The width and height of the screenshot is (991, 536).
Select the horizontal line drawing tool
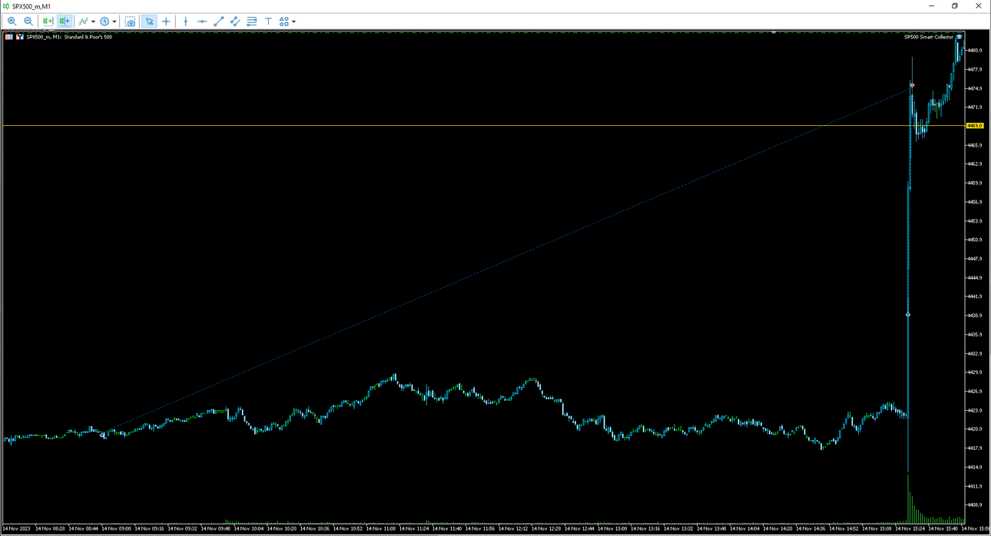coord(202,22)
